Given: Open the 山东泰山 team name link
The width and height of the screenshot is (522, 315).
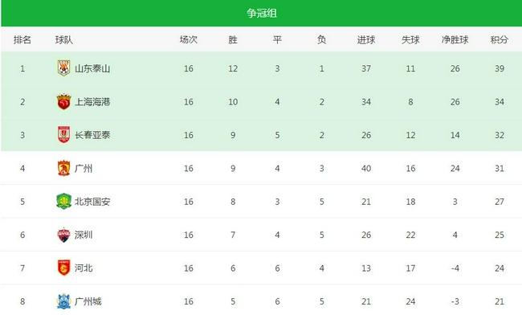Looking at the screenshot, I should (92, 68).
